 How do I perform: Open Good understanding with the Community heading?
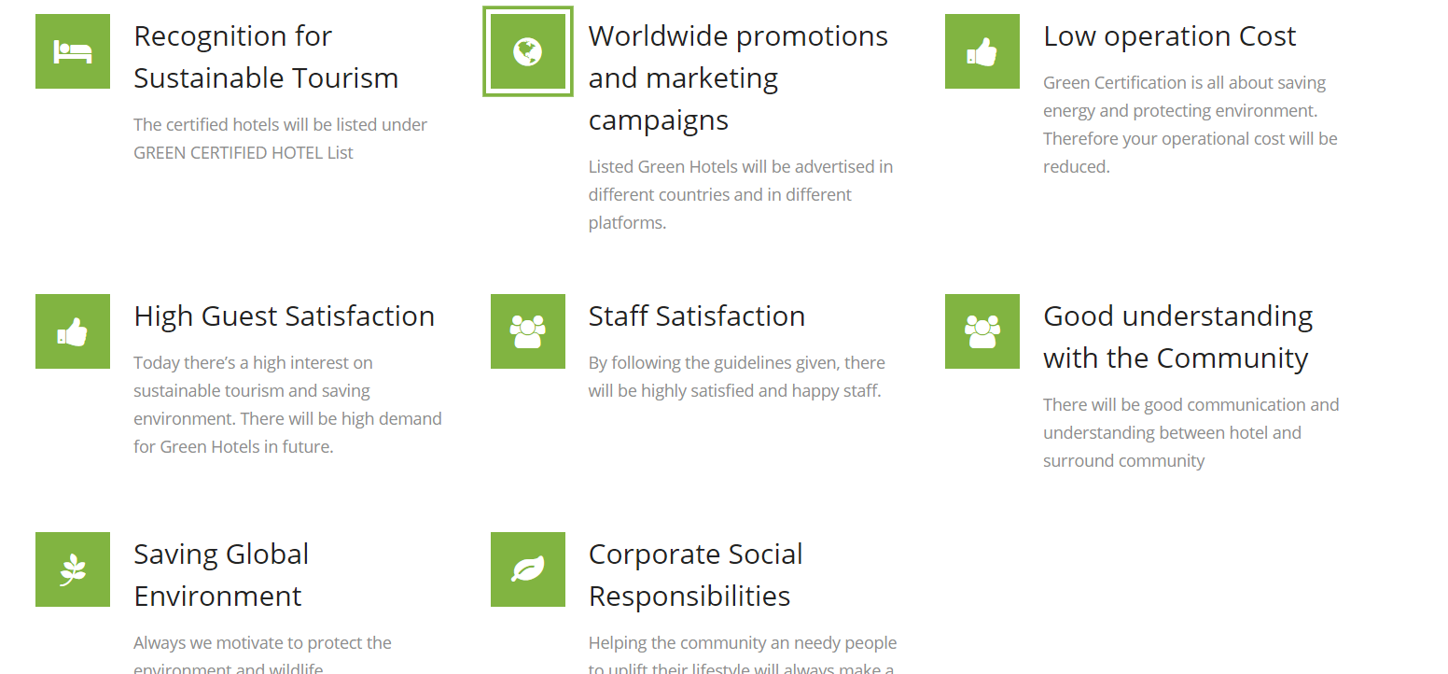[x=1177, y=337]
